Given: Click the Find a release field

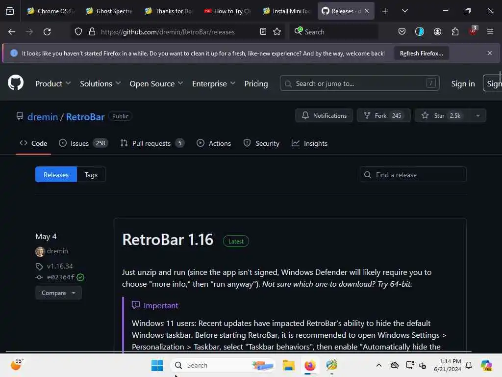Looking at the screenshot, I should pyautogui.click(x=413, y=175).
